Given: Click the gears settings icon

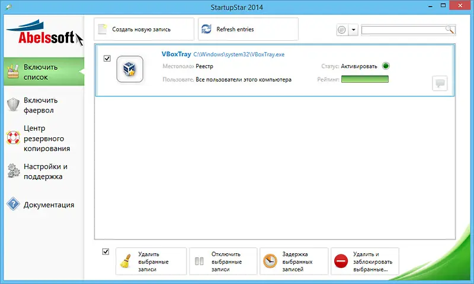Looking at the screenshot, I should point(13,171).
